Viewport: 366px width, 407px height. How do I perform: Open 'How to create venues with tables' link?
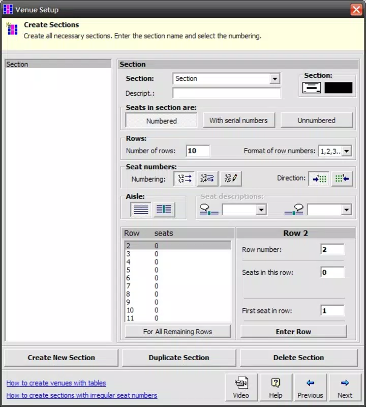(56, 383)
